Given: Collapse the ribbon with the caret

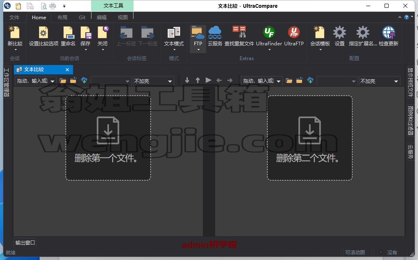Looking at the screenshot, I should 400,17.
